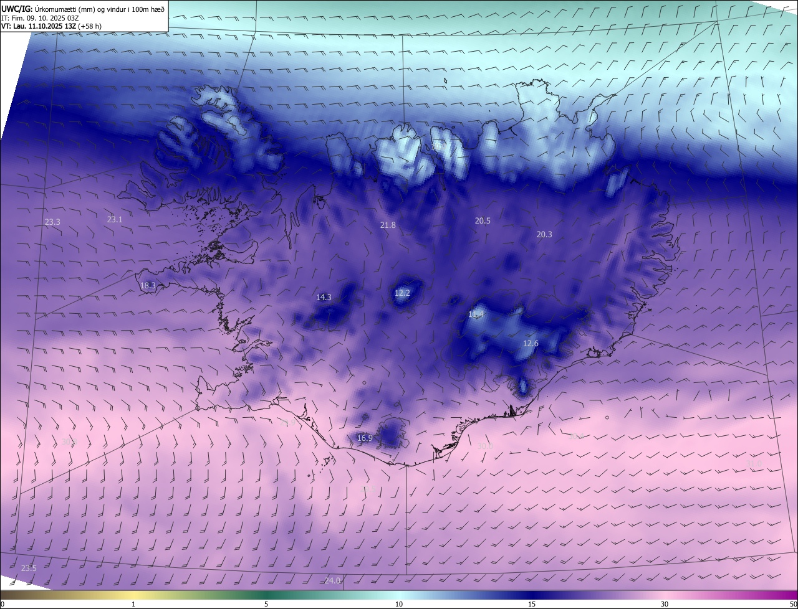
Task: Click the map value 24.0
Action: point(333,581)
